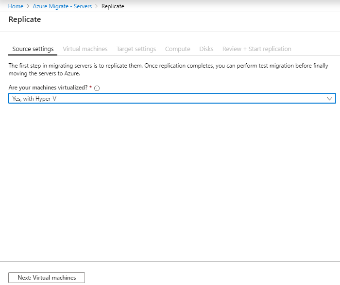
Task: Click the chevron arrow in Hyper-V dropdown
Action: (329, 99)
